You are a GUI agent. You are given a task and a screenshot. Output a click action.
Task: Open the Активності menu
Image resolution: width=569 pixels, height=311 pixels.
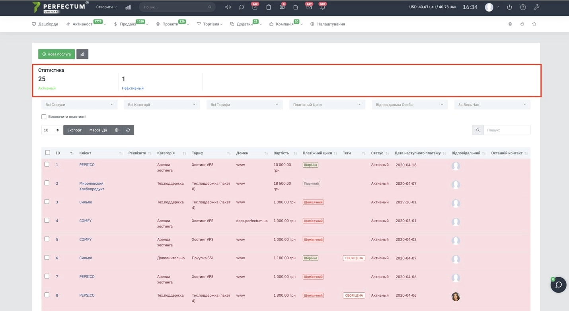click(x=86, y=24)
